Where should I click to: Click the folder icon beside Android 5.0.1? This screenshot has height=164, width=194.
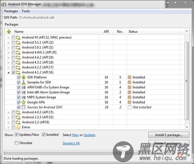click(18, 48)
